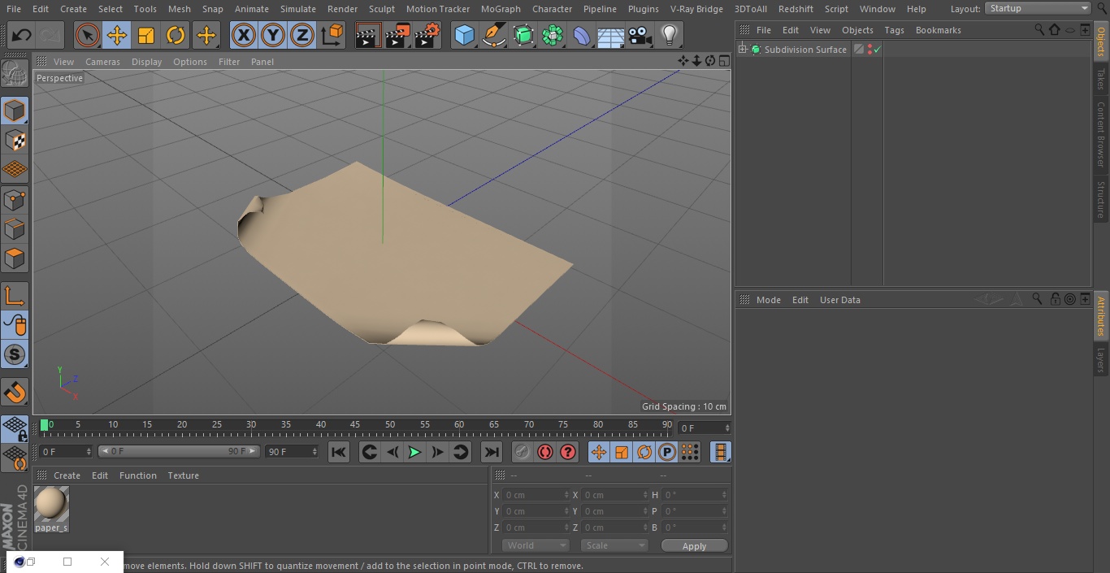This screenshot has width=1110, height=573.
Task: Enable Edges mode
Action: click(15, 228)
